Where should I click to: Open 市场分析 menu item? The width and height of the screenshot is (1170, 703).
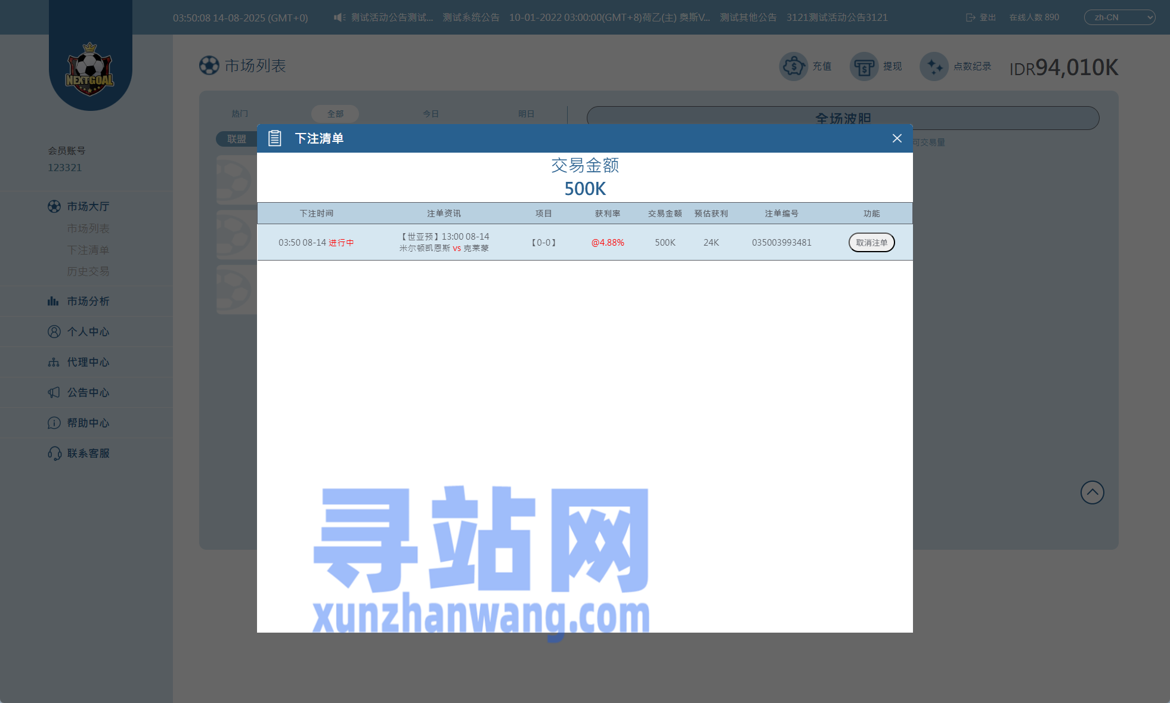point(88,301)
